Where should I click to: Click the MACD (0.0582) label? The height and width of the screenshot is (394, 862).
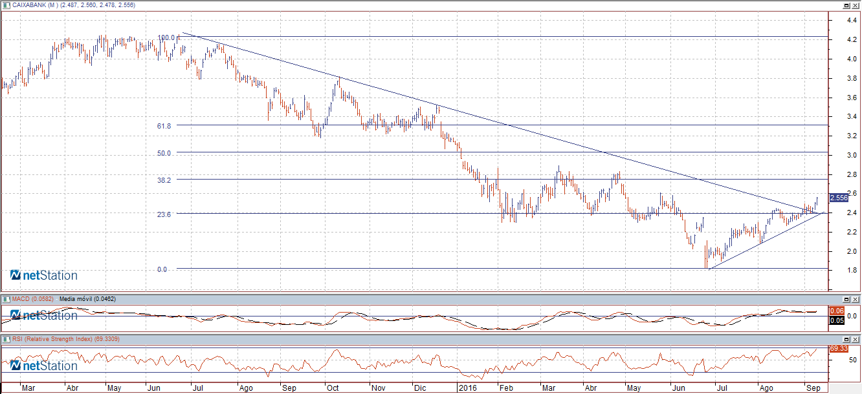click(34, 300)
